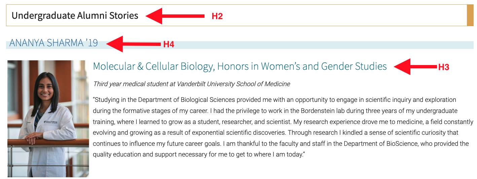Click the red H4 annotation label
Screen dimensions: 477x179
[169, 44]
